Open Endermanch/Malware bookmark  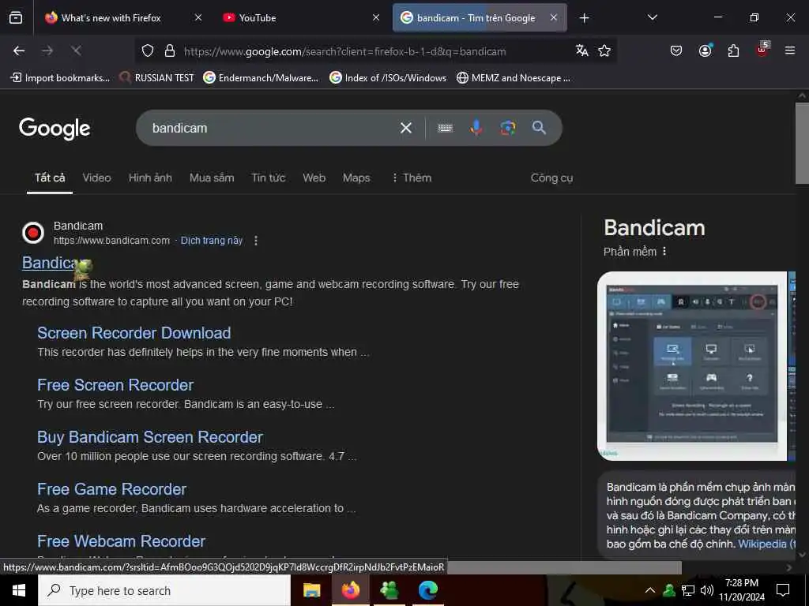261,78
